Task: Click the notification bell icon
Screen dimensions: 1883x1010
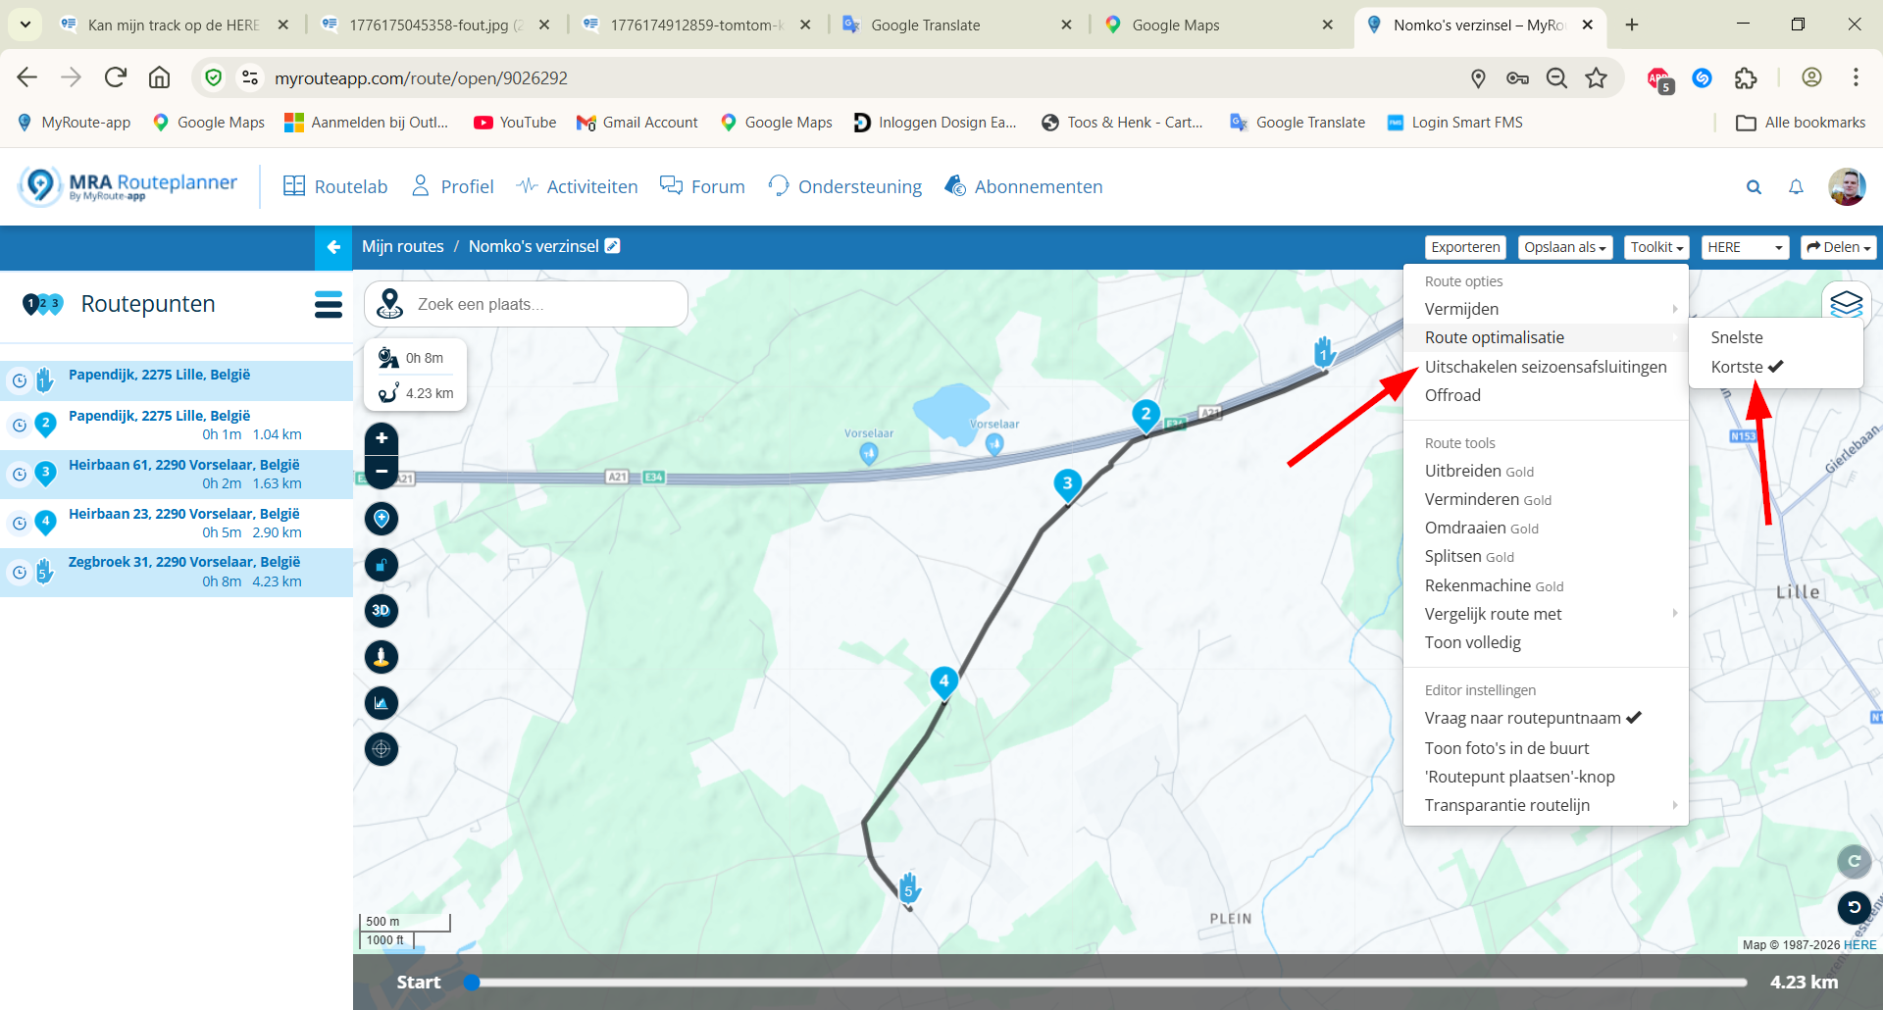Action: pyautogui.click(x=1796, y=186)
